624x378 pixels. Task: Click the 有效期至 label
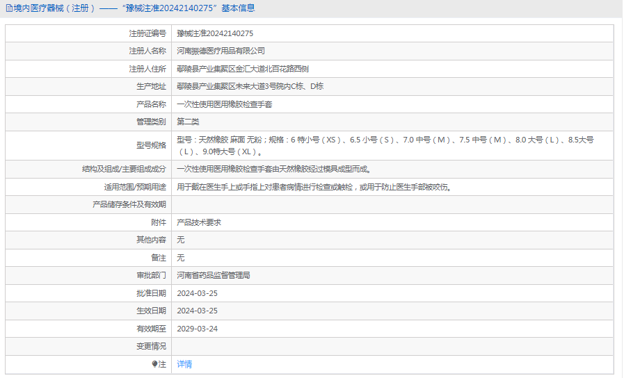[151, 329]
